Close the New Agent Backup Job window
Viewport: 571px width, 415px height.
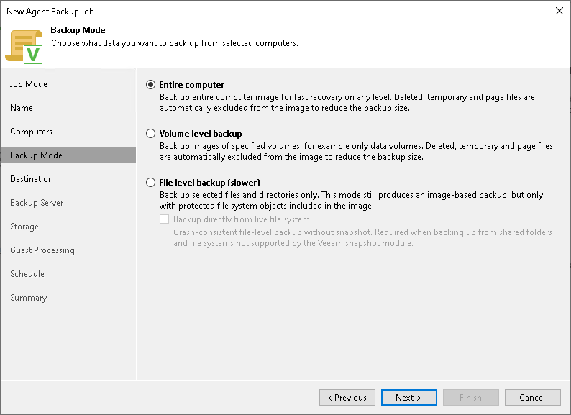559,12
